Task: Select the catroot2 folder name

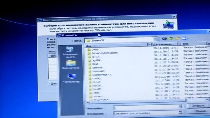Action: pyautogui.click(x=98, y=71)
